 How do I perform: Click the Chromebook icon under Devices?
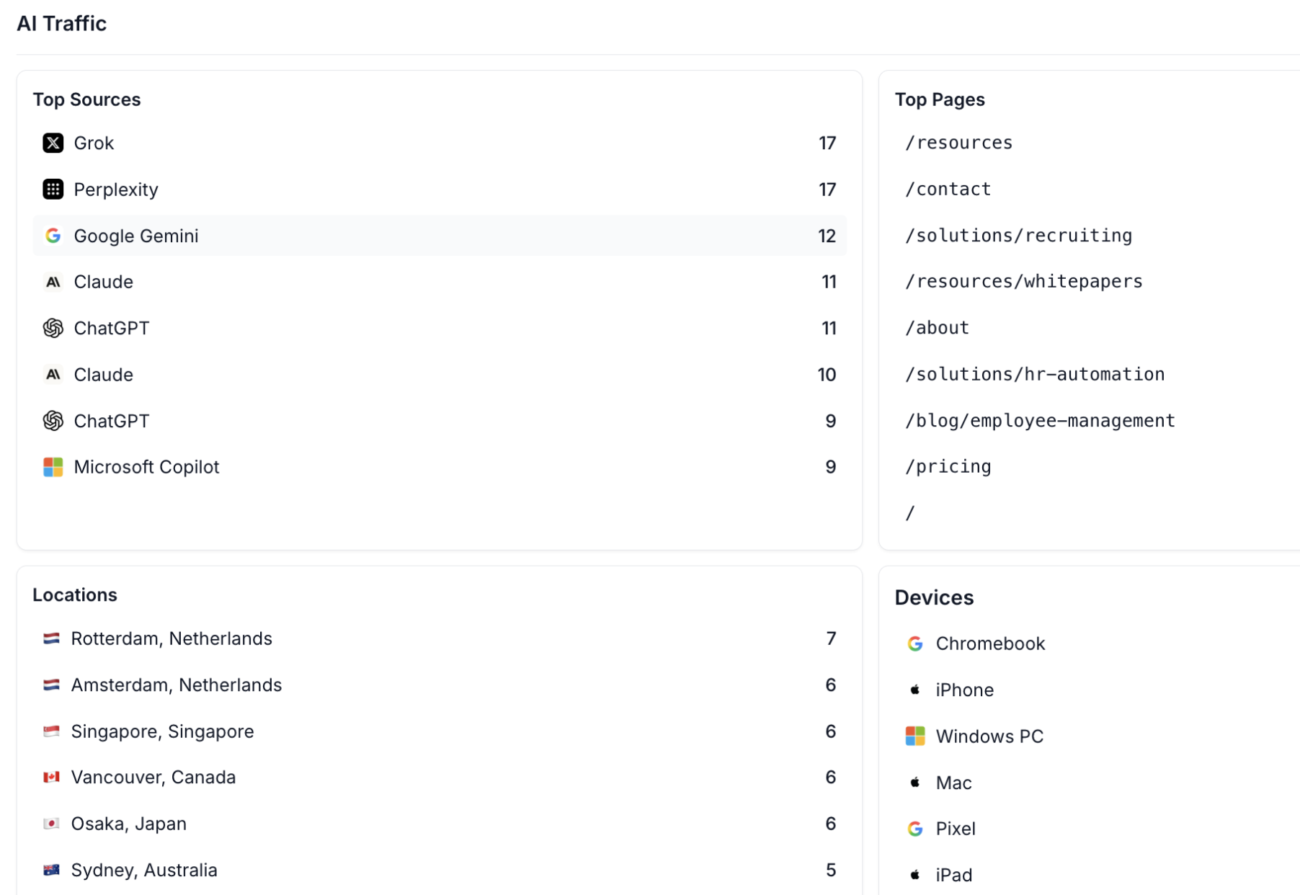point(914,644)
